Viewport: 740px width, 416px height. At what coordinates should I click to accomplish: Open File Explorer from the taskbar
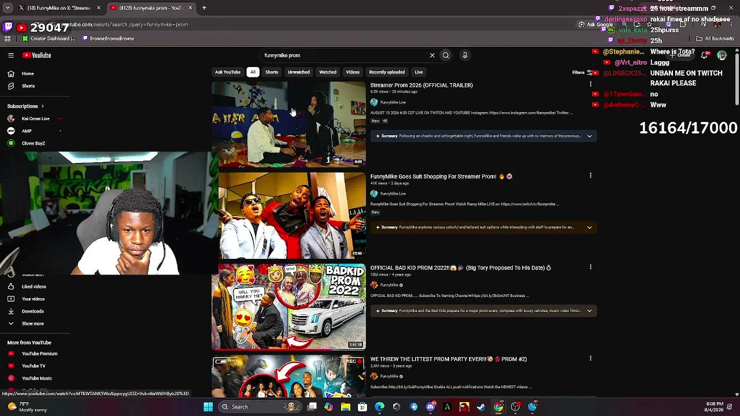tap(346, 407)
